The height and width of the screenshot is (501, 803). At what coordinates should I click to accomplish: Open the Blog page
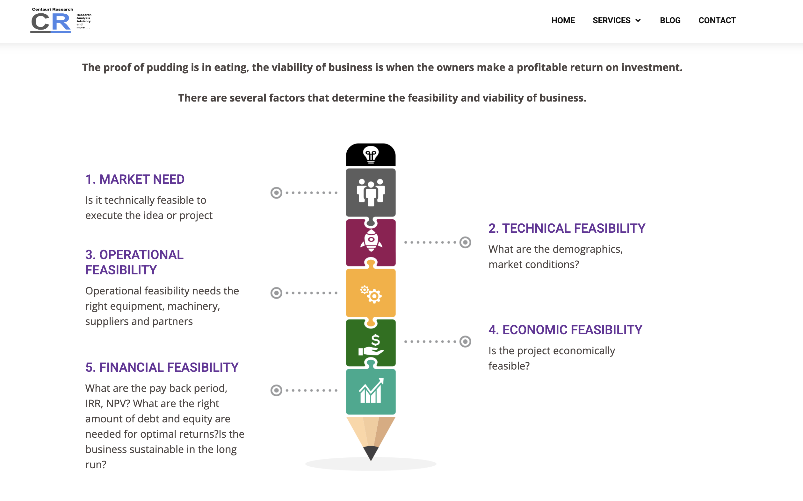(x=670, y=21)
